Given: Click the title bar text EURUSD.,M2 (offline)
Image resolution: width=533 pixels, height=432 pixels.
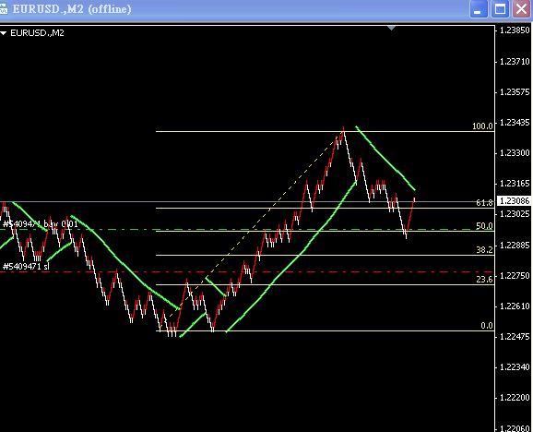Looking at the screenshot, I should coord(72,9).
